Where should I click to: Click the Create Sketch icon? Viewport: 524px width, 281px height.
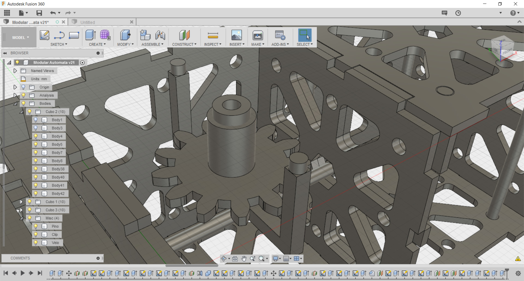44,35
